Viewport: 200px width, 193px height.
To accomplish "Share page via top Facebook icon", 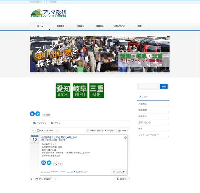I will coord(32,114).
